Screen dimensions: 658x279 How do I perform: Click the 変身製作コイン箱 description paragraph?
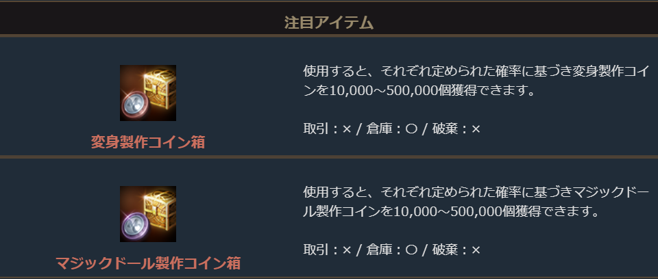[x=418, y=81]
